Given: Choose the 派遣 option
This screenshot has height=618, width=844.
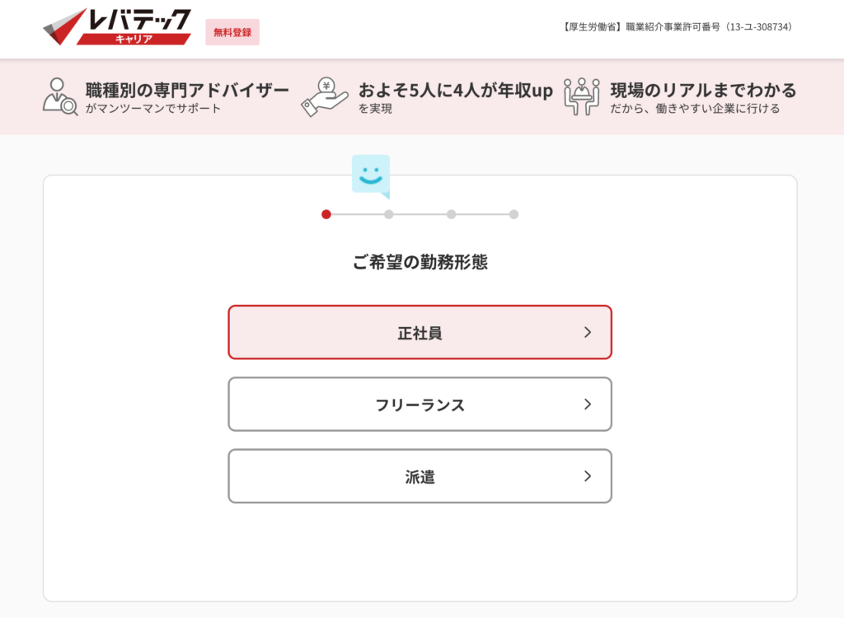Looking at the screenshot, I should pyautogui.click(x=420, y=476).
